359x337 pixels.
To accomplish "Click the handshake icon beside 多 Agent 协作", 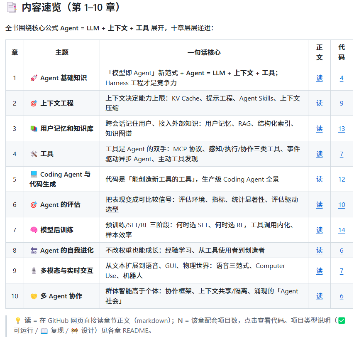I will [34, 296].
